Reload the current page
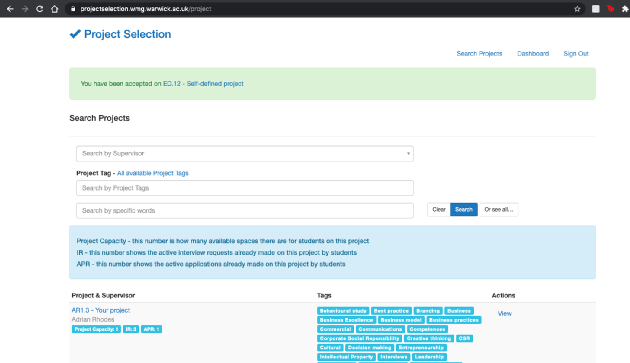This screenshot has height=363, width=630. click(x=39, y=9)
